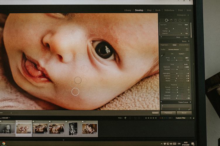Open the notification center icon
The image size is (220, 146).
pos(192,144)
